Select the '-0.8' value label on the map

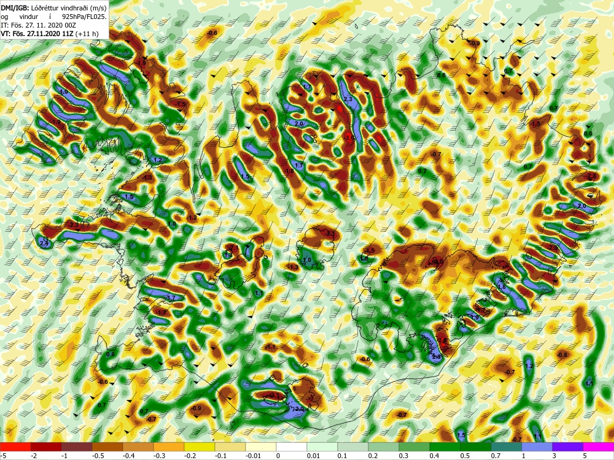coord(562,355)
